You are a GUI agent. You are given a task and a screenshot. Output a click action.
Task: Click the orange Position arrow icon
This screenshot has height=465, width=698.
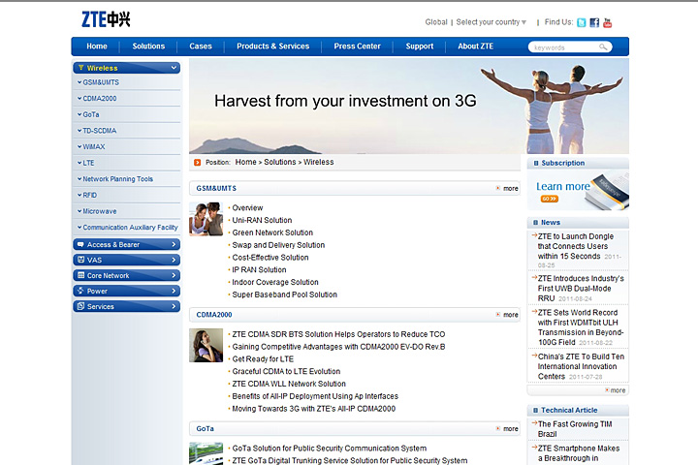click(198, 163)
